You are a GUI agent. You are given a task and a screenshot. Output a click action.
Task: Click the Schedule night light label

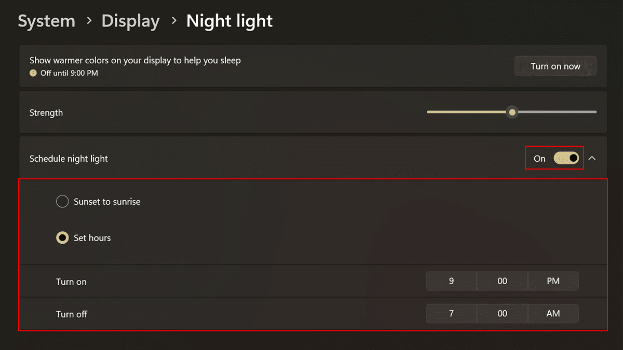(x=69, y=159)
